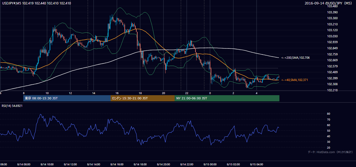Click price scale value 103.210
356x167 pixels.
[332, 24]
